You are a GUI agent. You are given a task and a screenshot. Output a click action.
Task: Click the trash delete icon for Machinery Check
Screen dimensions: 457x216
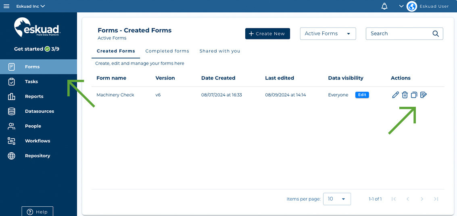pyautogui.click(x=405, y=95)
